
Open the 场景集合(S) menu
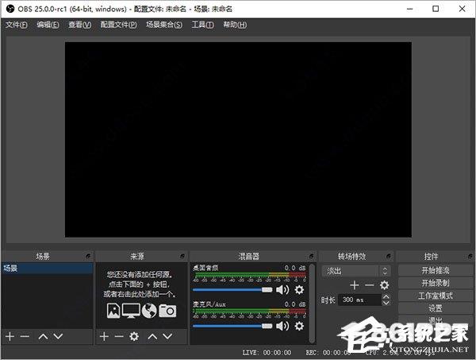(x=164, y=25)
